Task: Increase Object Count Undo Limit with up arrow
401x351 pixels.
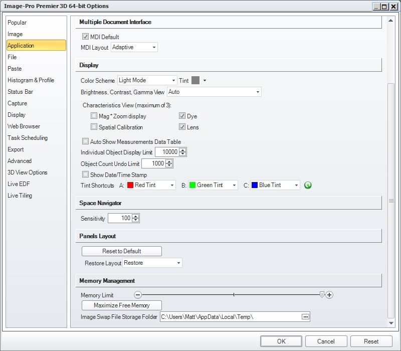Action: click(x=169, y=161)
